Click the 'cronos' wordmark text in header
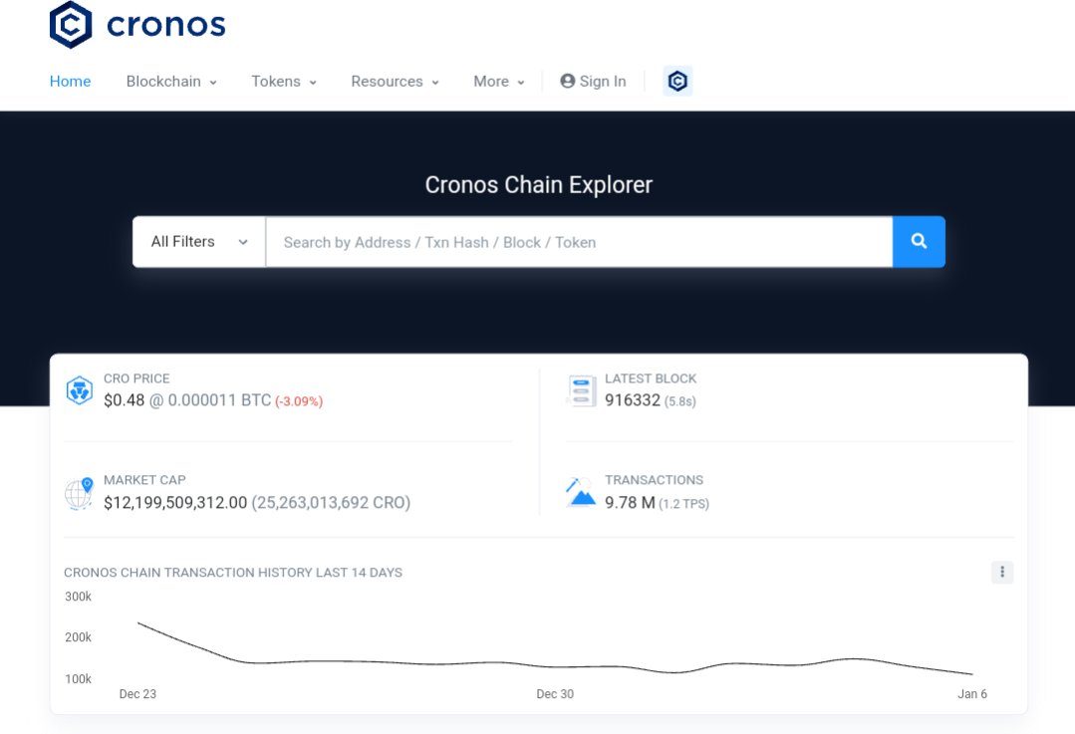 (166, 25)
